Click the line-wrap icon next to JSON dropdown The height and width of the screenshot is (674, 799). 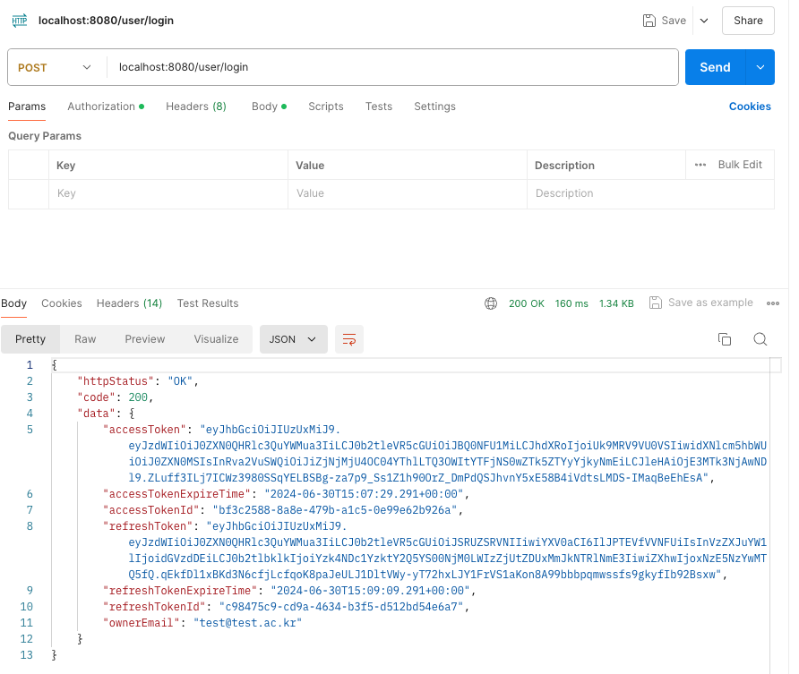(348, 339)
